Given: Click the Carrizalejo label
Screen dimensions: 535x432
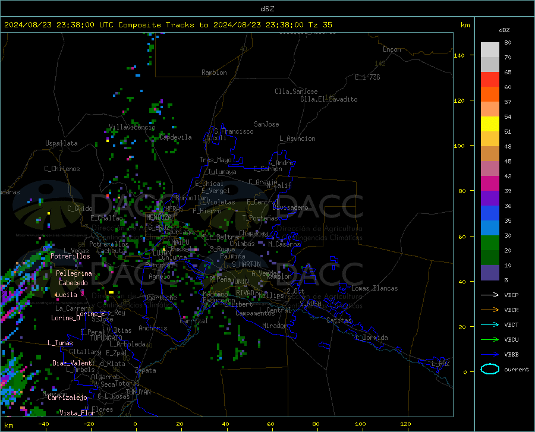Looking at the screenshot, I should 67,398.
